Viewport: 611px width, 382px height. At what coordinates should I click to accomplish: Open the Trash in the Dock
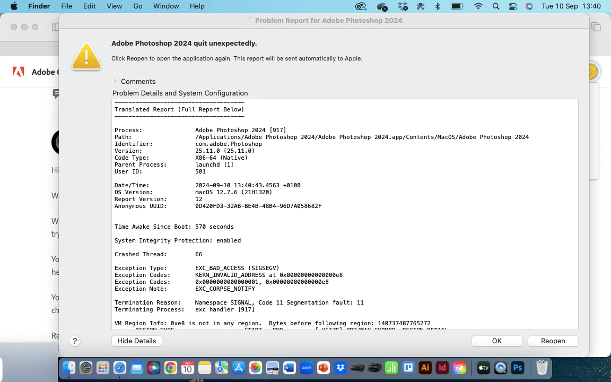point(542,368)
